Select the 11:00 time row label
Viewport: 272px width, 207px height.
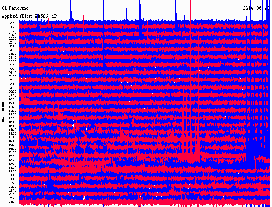[12, 107]
